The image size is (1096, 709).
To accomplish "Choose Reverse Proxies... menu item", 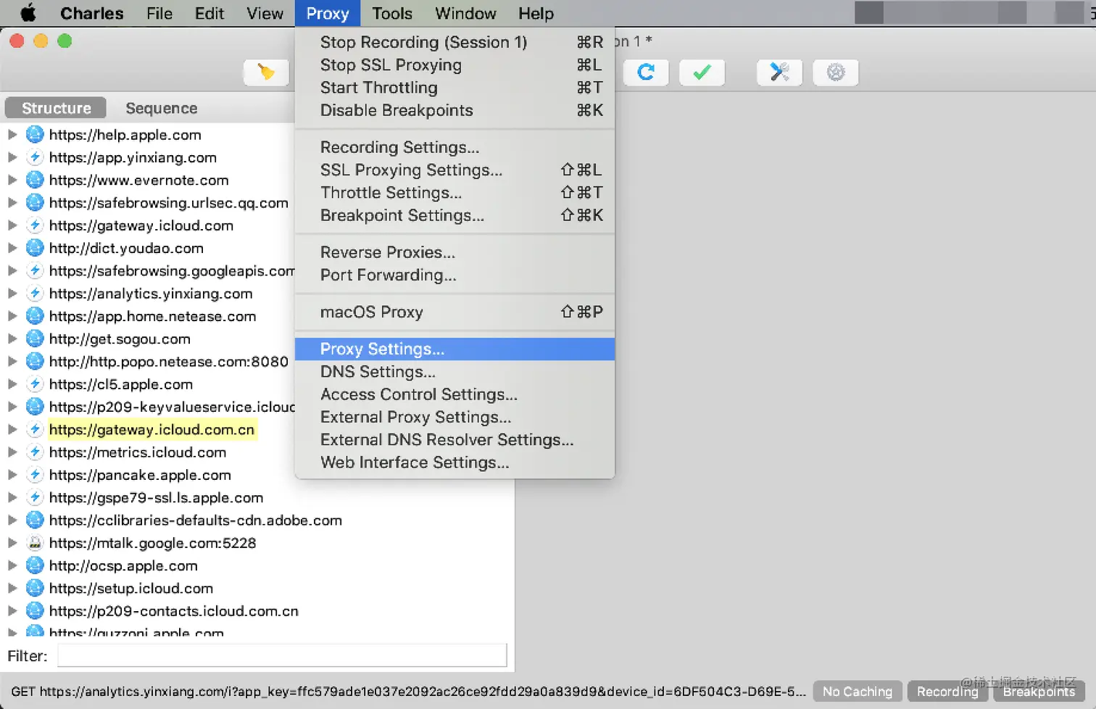I will (454, 252).
